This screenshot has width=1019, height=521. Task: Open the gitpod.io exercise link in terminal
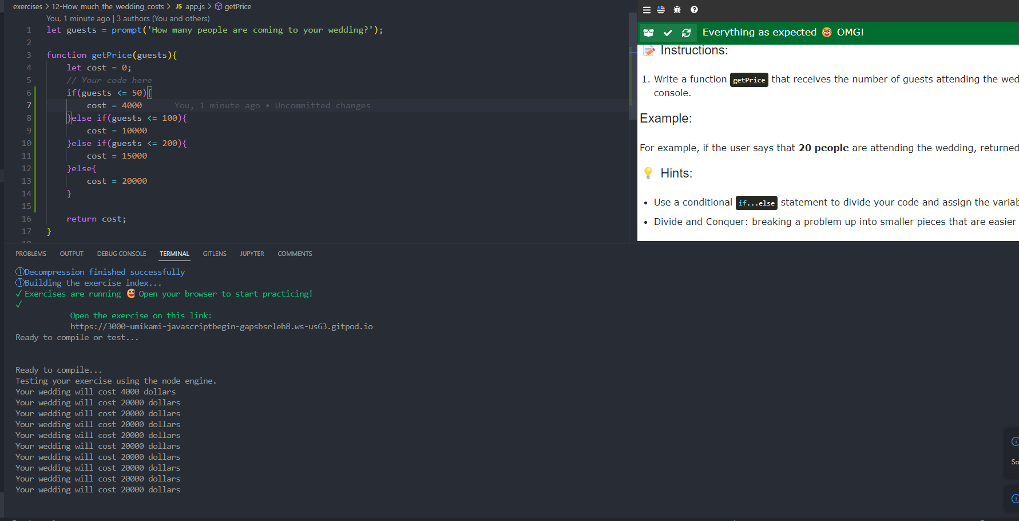click(x=221, y=326)
